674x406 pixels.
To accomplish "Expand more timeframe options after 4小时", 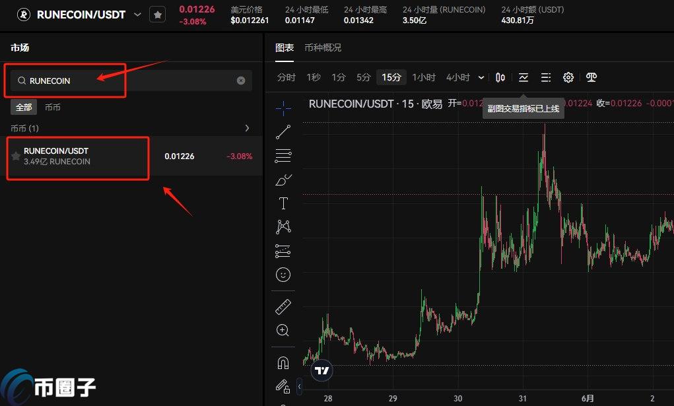I will click(x=481, y=78).
